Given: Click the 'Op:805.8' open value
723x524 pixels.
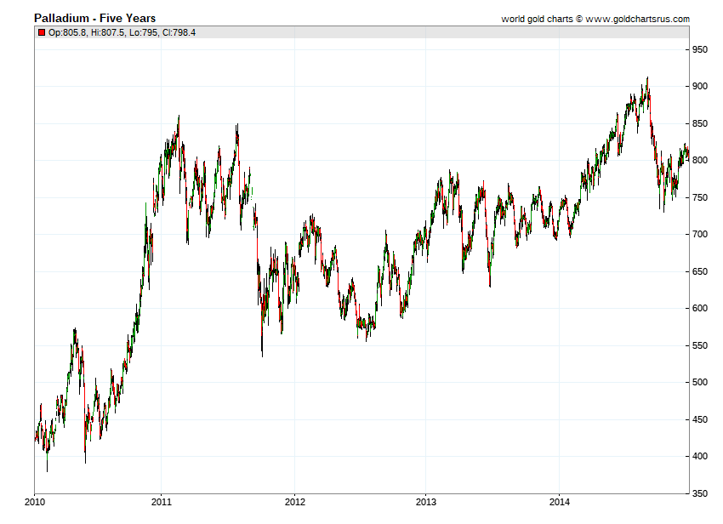Looking at the screenshot, I should (x=67, y=32).
